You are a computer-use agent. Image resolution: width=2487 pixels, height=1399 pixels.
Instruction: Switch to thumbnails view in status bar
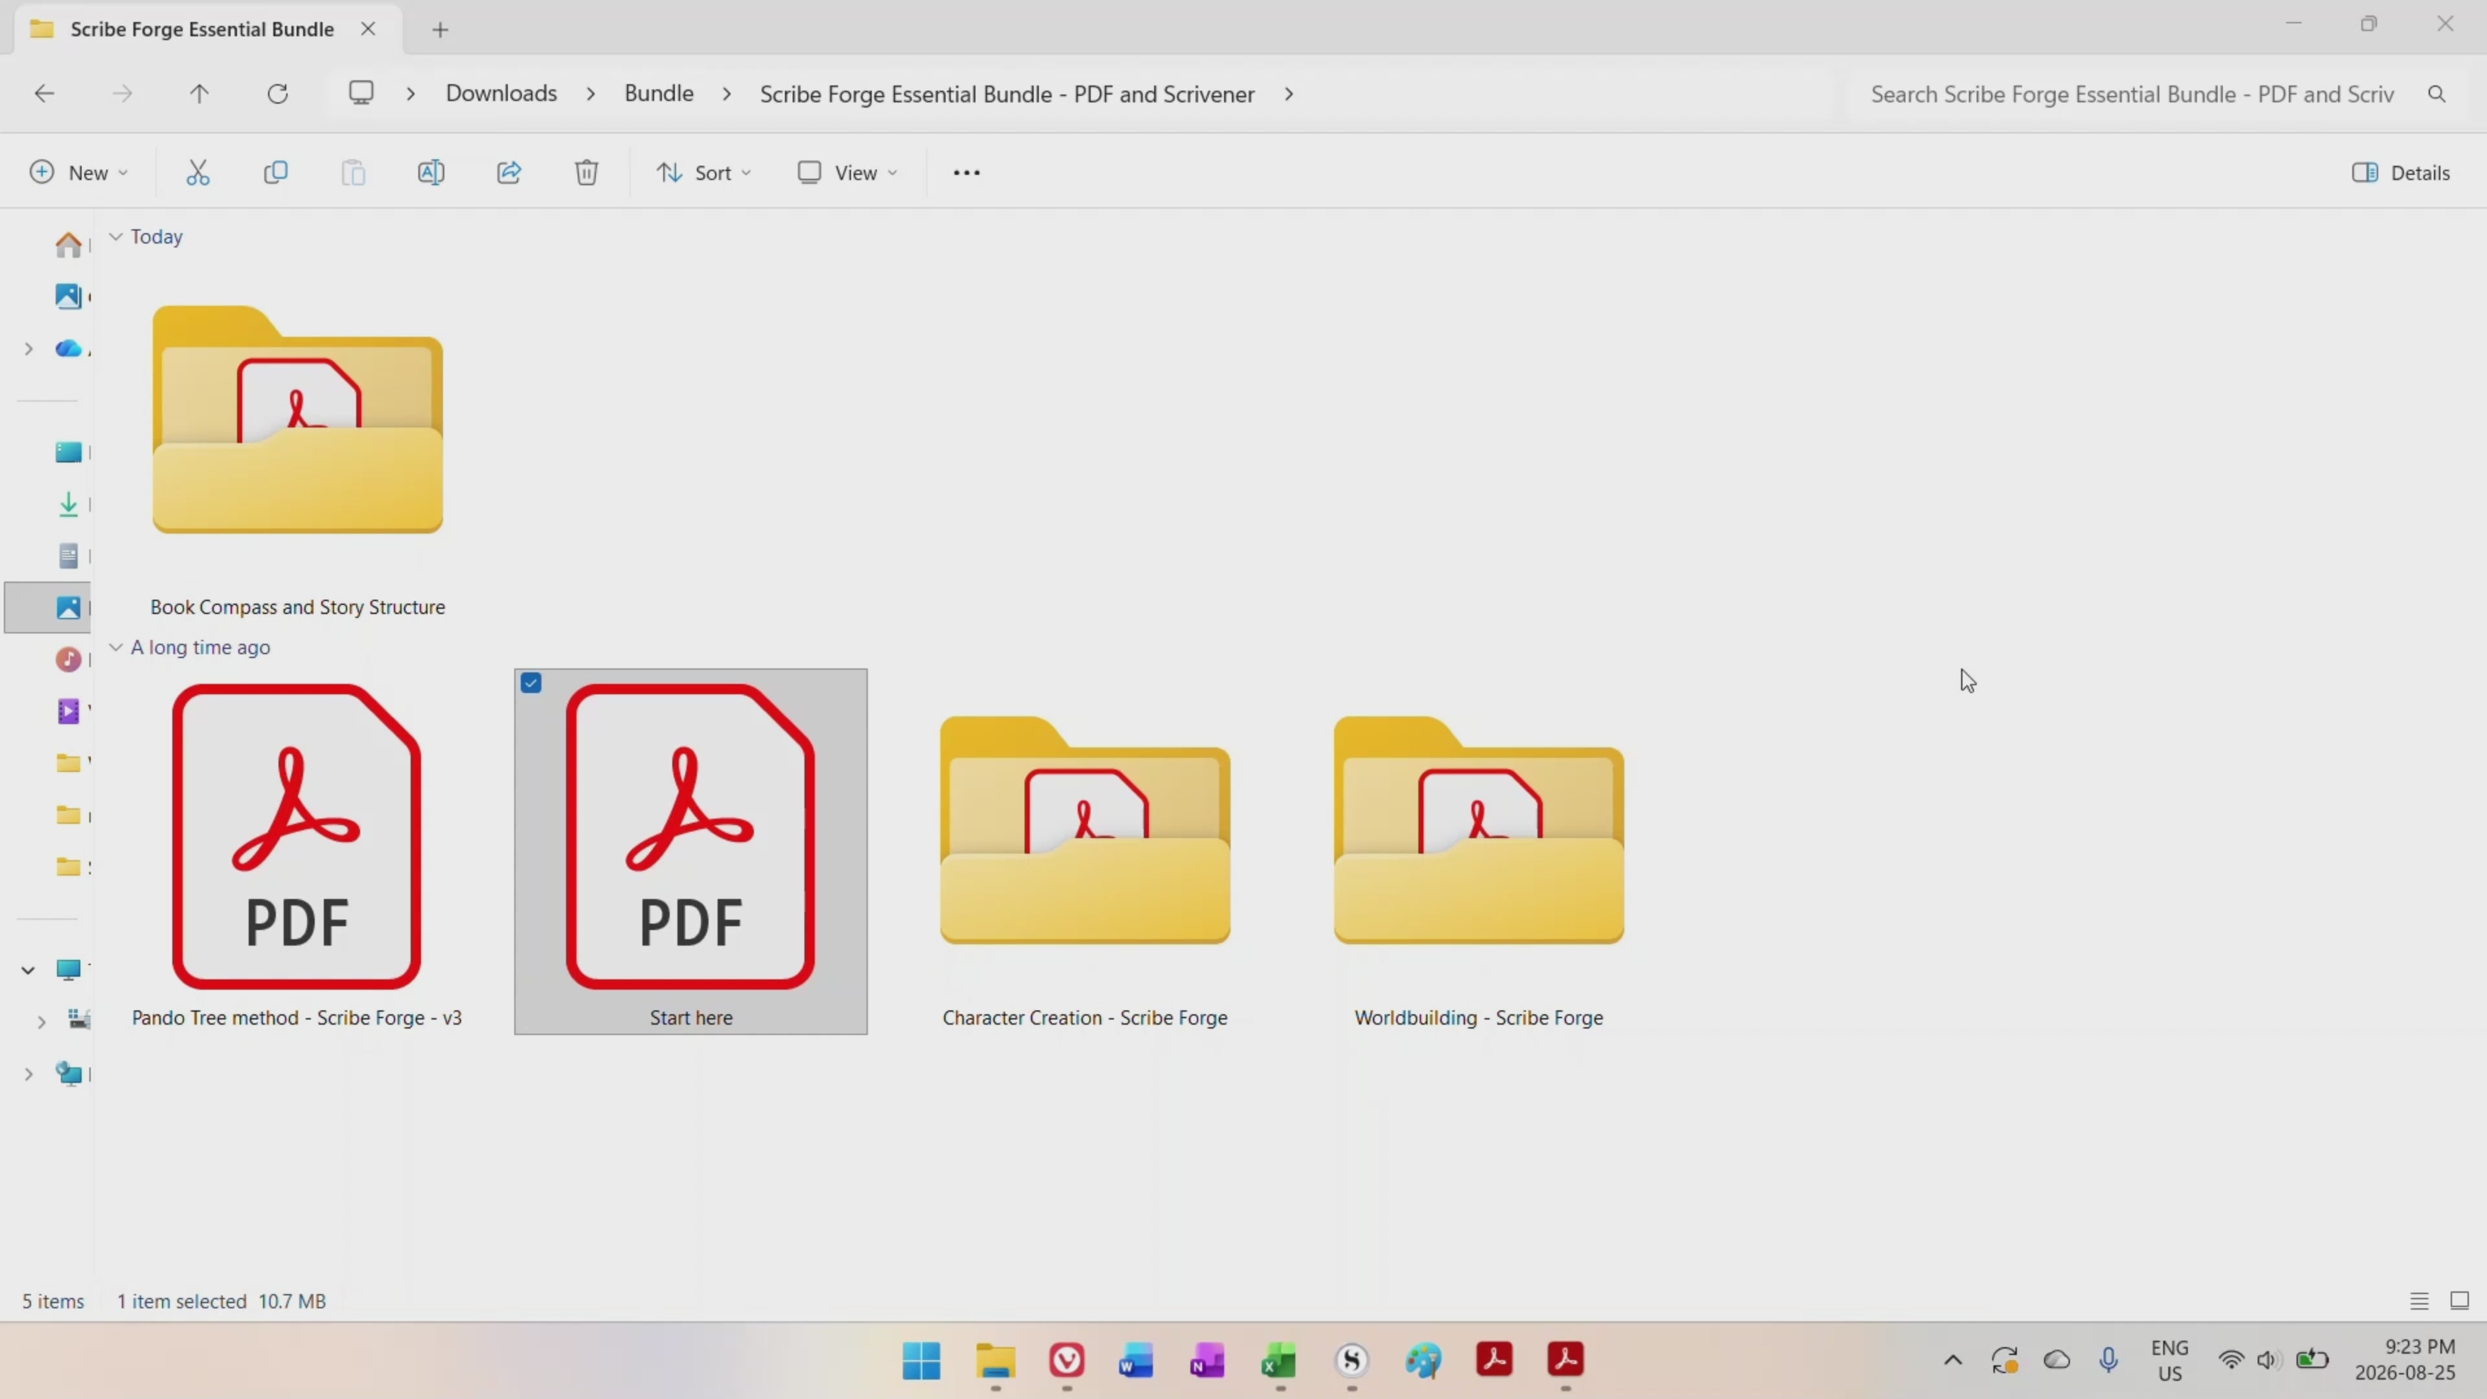coord(2460,1301)
